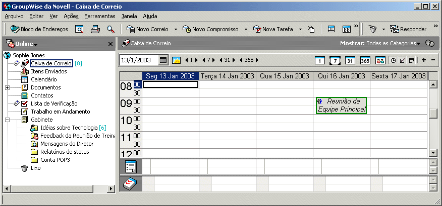Open Bloco de Endereços address book
This screenshot has width=442, height=206.
[39, 29]
